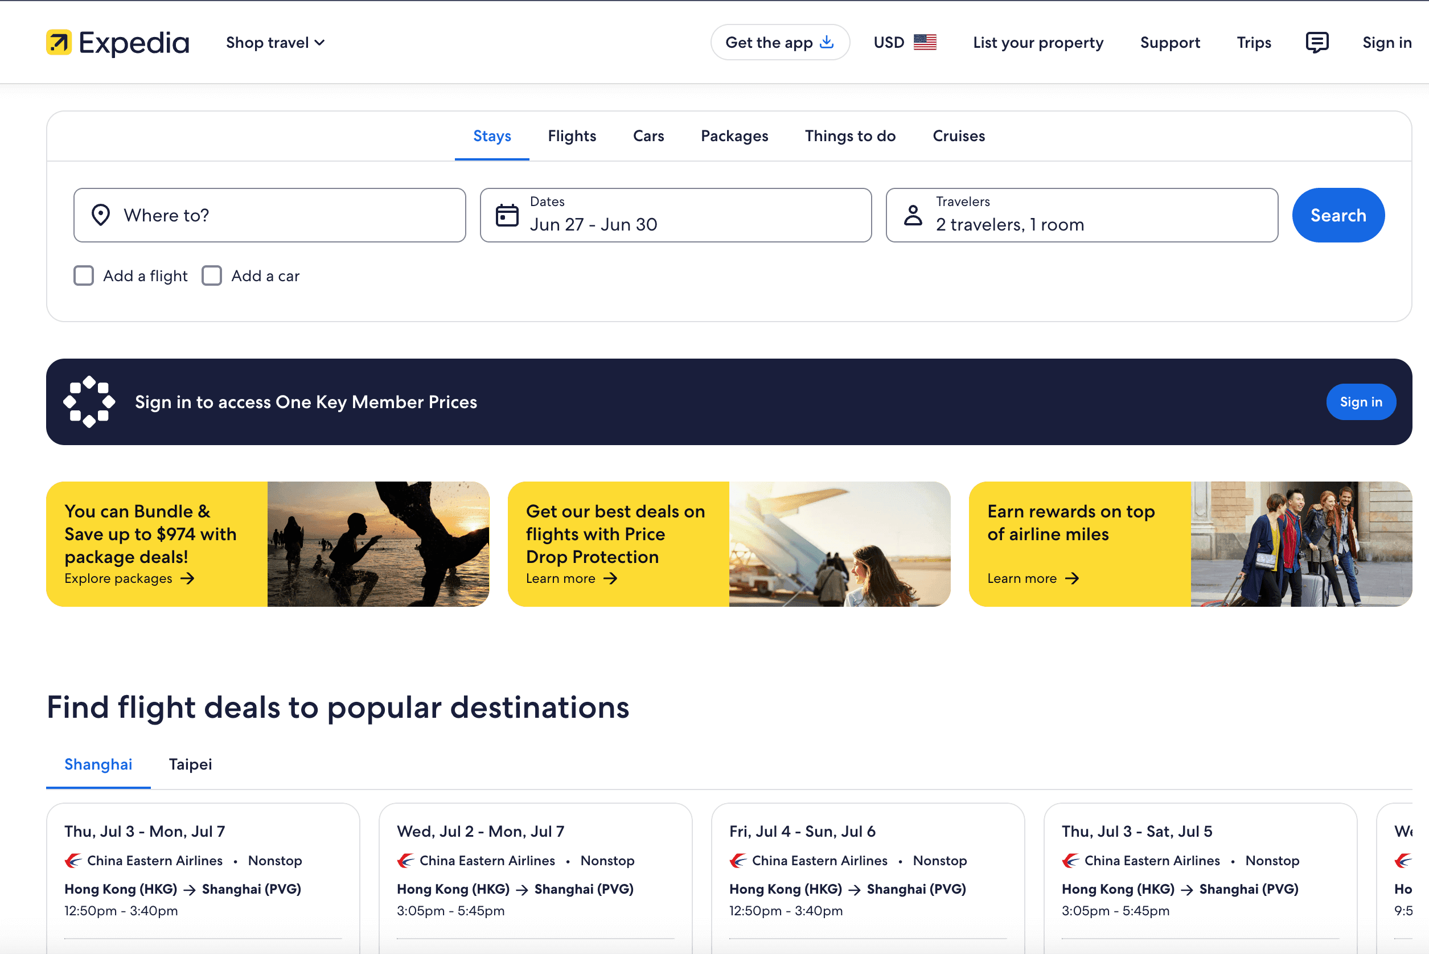Open the Thu, Jul 3 - Sat, Jul 5 flight deal

coord(1200,878)
